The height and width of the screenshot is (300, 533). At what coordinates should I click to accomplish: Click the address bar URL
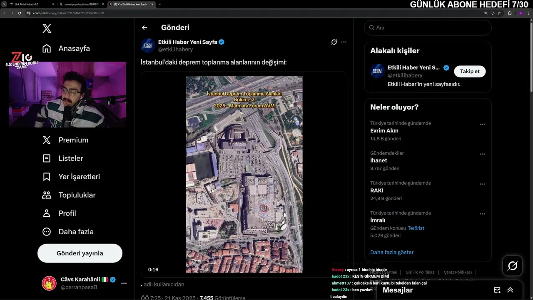click(68, 13)
